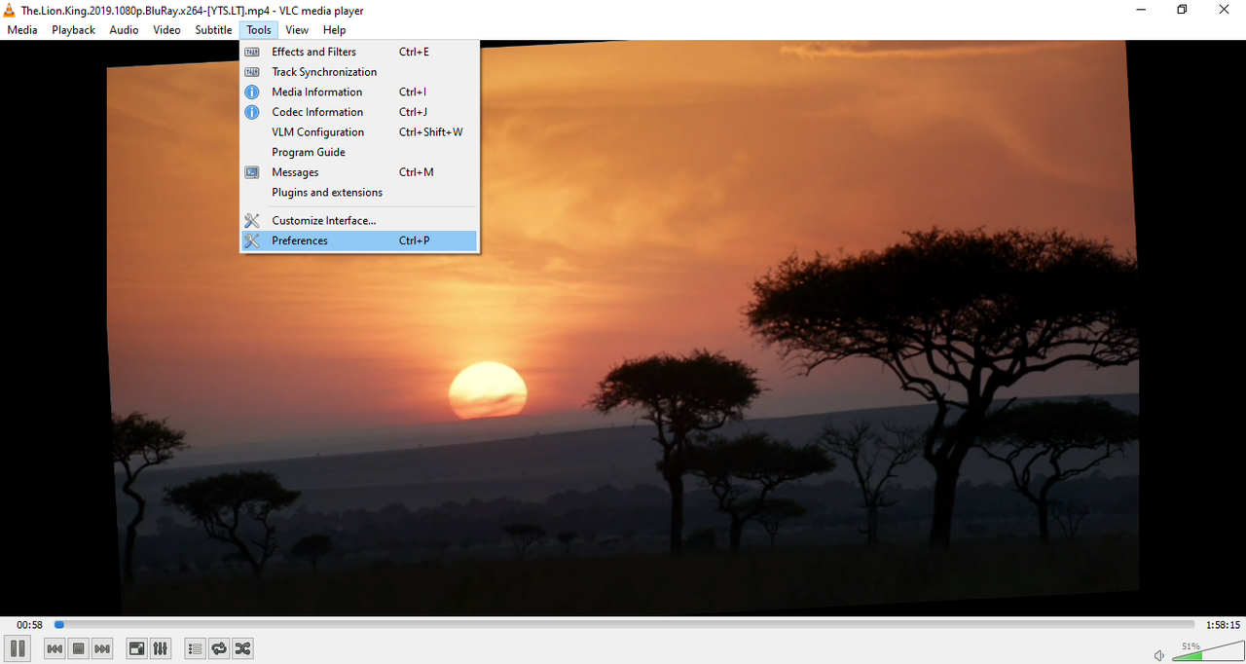The image size is (1246, 664).
Task: Restore down the VLC window
Action: pos(1182,10)
